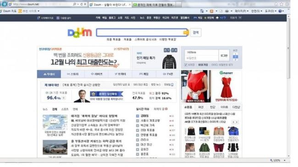
Task: Click the woman in red dress ad photo
Action: pyautogui.click(x=196, y=86)
